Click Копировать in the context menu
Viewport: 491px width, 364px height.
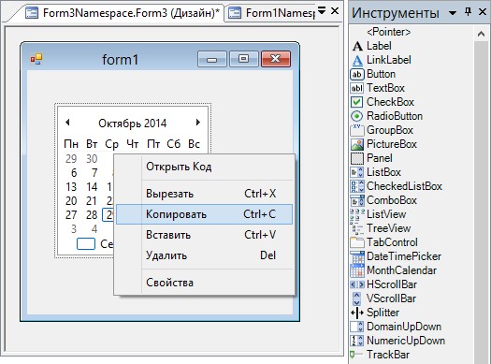pos(204,214)
